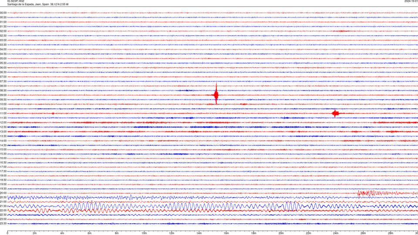
Task: Select the 15:00 time row label
Action: pos(3,149)
